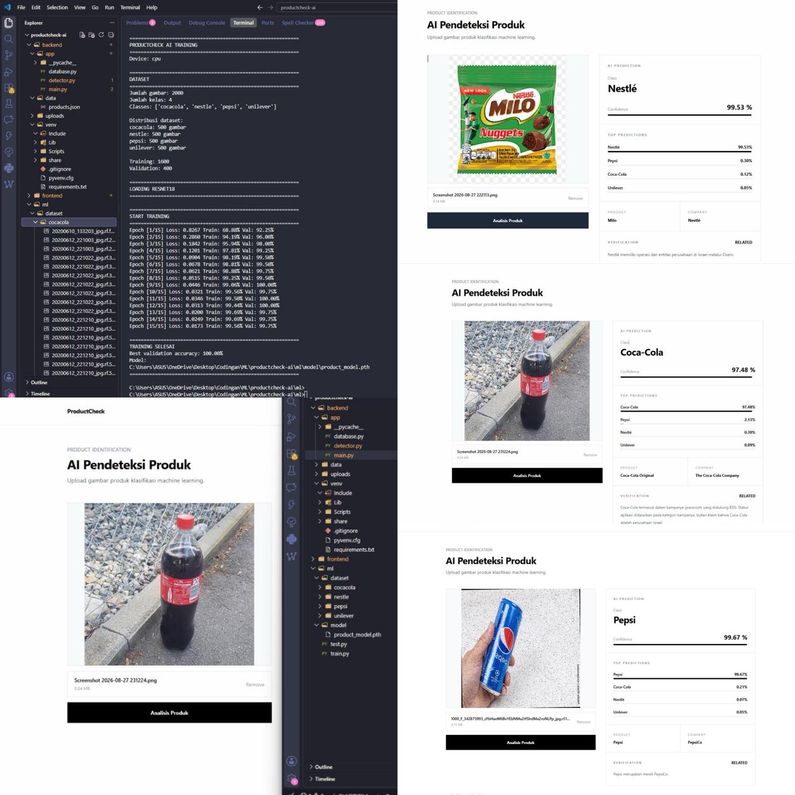The width and height of the screenshot is (795, 795).
Task: Open Run and Debug in the terminal VS Code window
Action: 9,71
